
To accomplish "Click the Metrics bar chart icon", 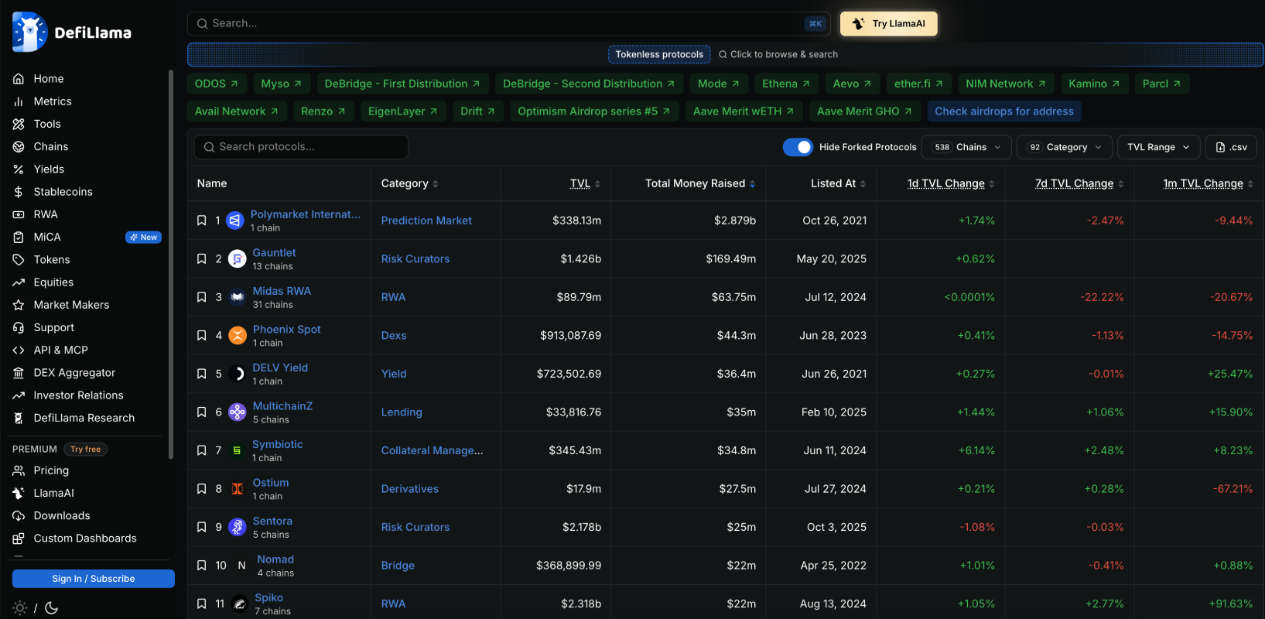I will click(19, 101).
